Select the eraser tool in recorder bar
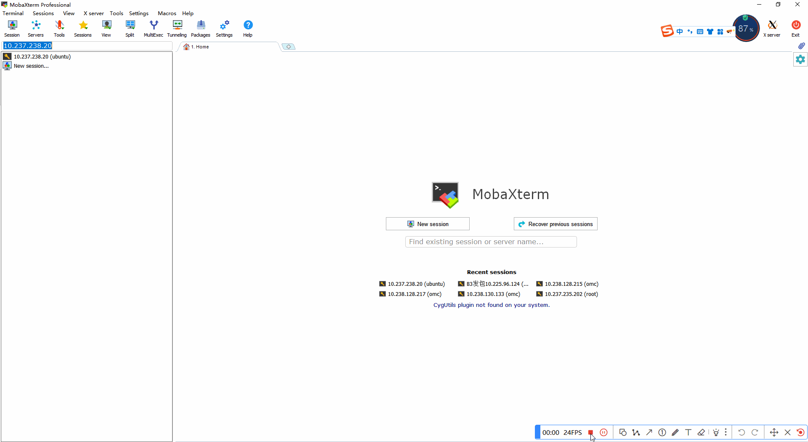Image resolution: width=808 pixels, height=442 pixels. 702,432
